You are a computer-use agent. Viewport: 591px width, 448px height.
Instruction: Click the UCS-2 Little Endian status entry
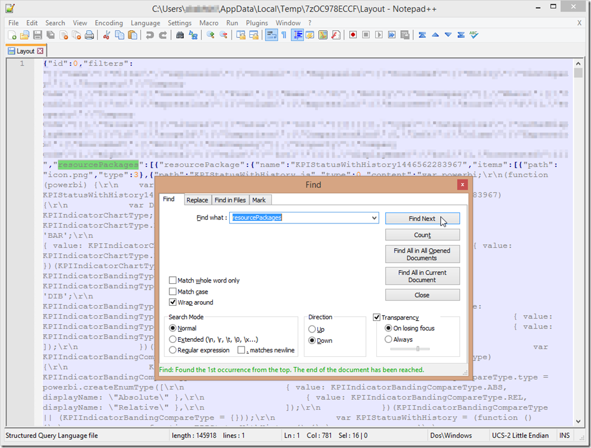coord(520,436)
